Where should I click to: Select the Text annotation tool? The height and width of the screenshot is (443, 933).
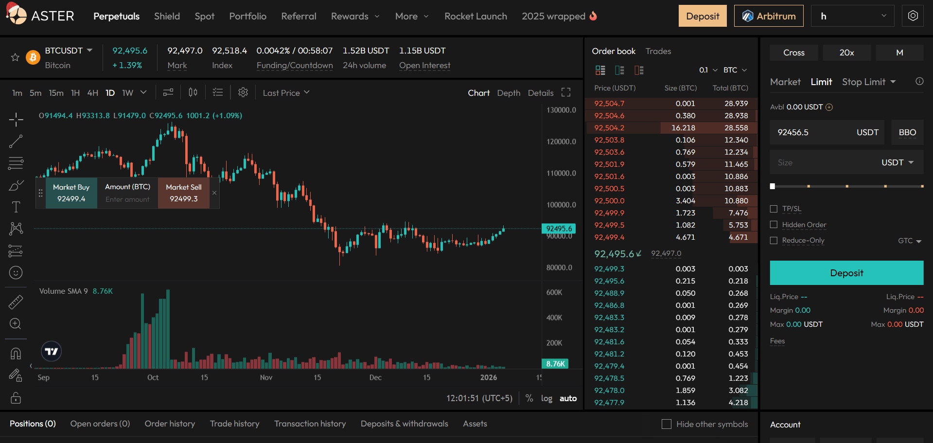coord(16,207)
